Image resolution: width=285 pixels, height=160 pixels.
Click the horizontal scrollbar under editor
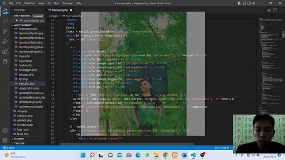(126, 144)
